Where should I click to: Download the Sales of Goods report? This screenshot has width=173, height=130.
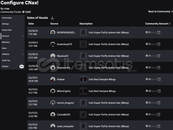[x=52, y=18]
